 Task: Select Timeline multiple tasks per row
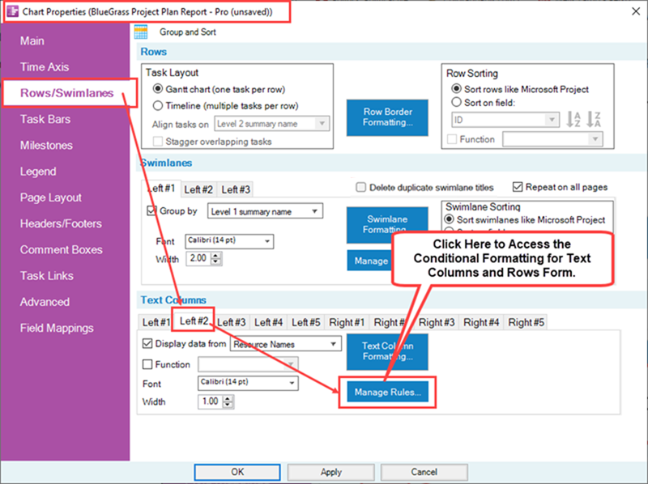click(x=157, y=106)
